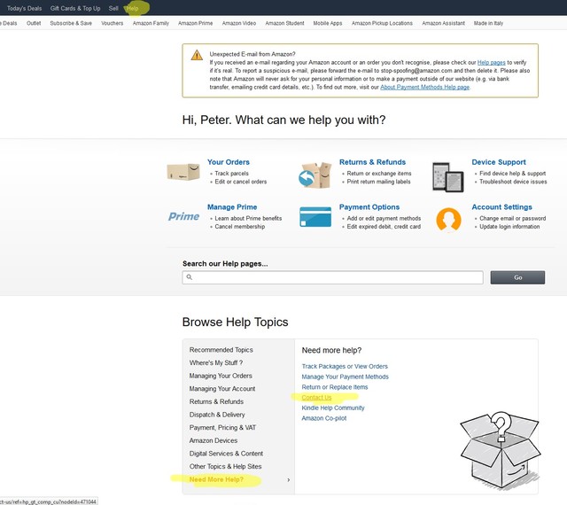The image size is (567, 505).
Task: Open Gift Cards & Top Up
Action: [x=75, y=8]
